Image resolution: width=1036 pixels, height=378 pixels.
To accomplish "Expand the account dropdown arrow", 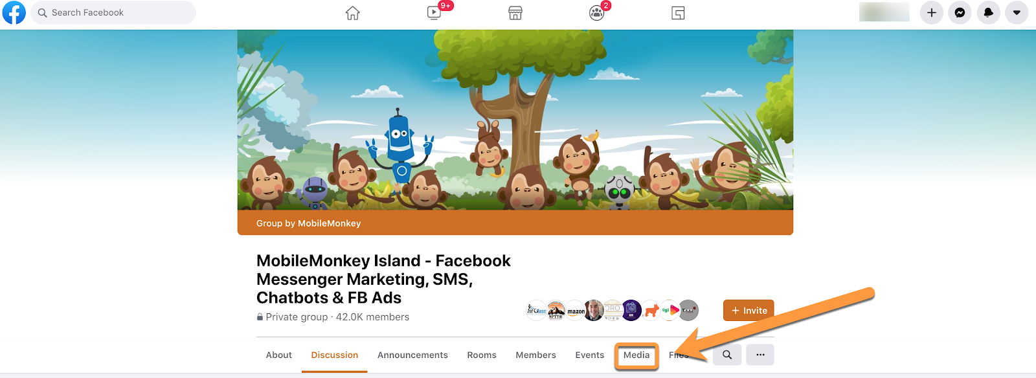I will (x=1017, y=13).
